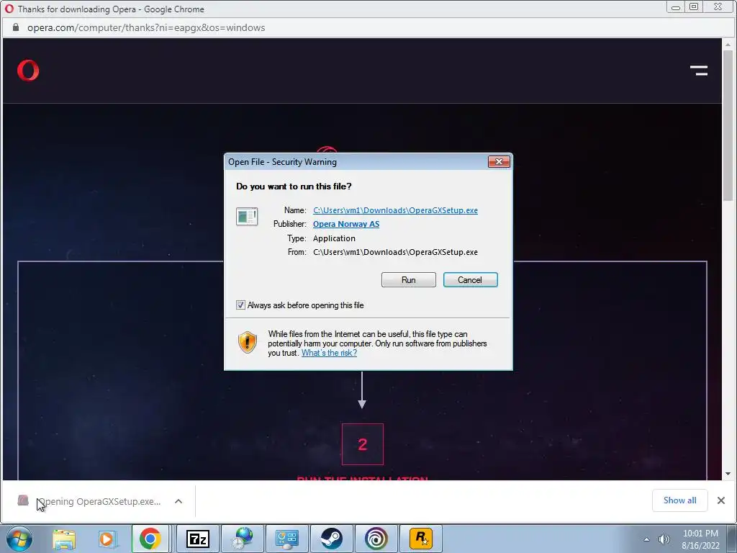This screenshot has width=737, height=553.
Task: Maximize the Chrome window
Action: tap(694, 7)
